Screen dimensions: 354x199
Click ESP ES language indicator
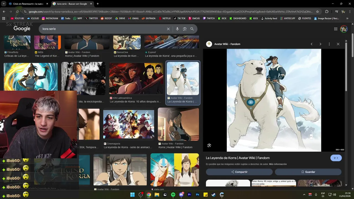point(323,195)
